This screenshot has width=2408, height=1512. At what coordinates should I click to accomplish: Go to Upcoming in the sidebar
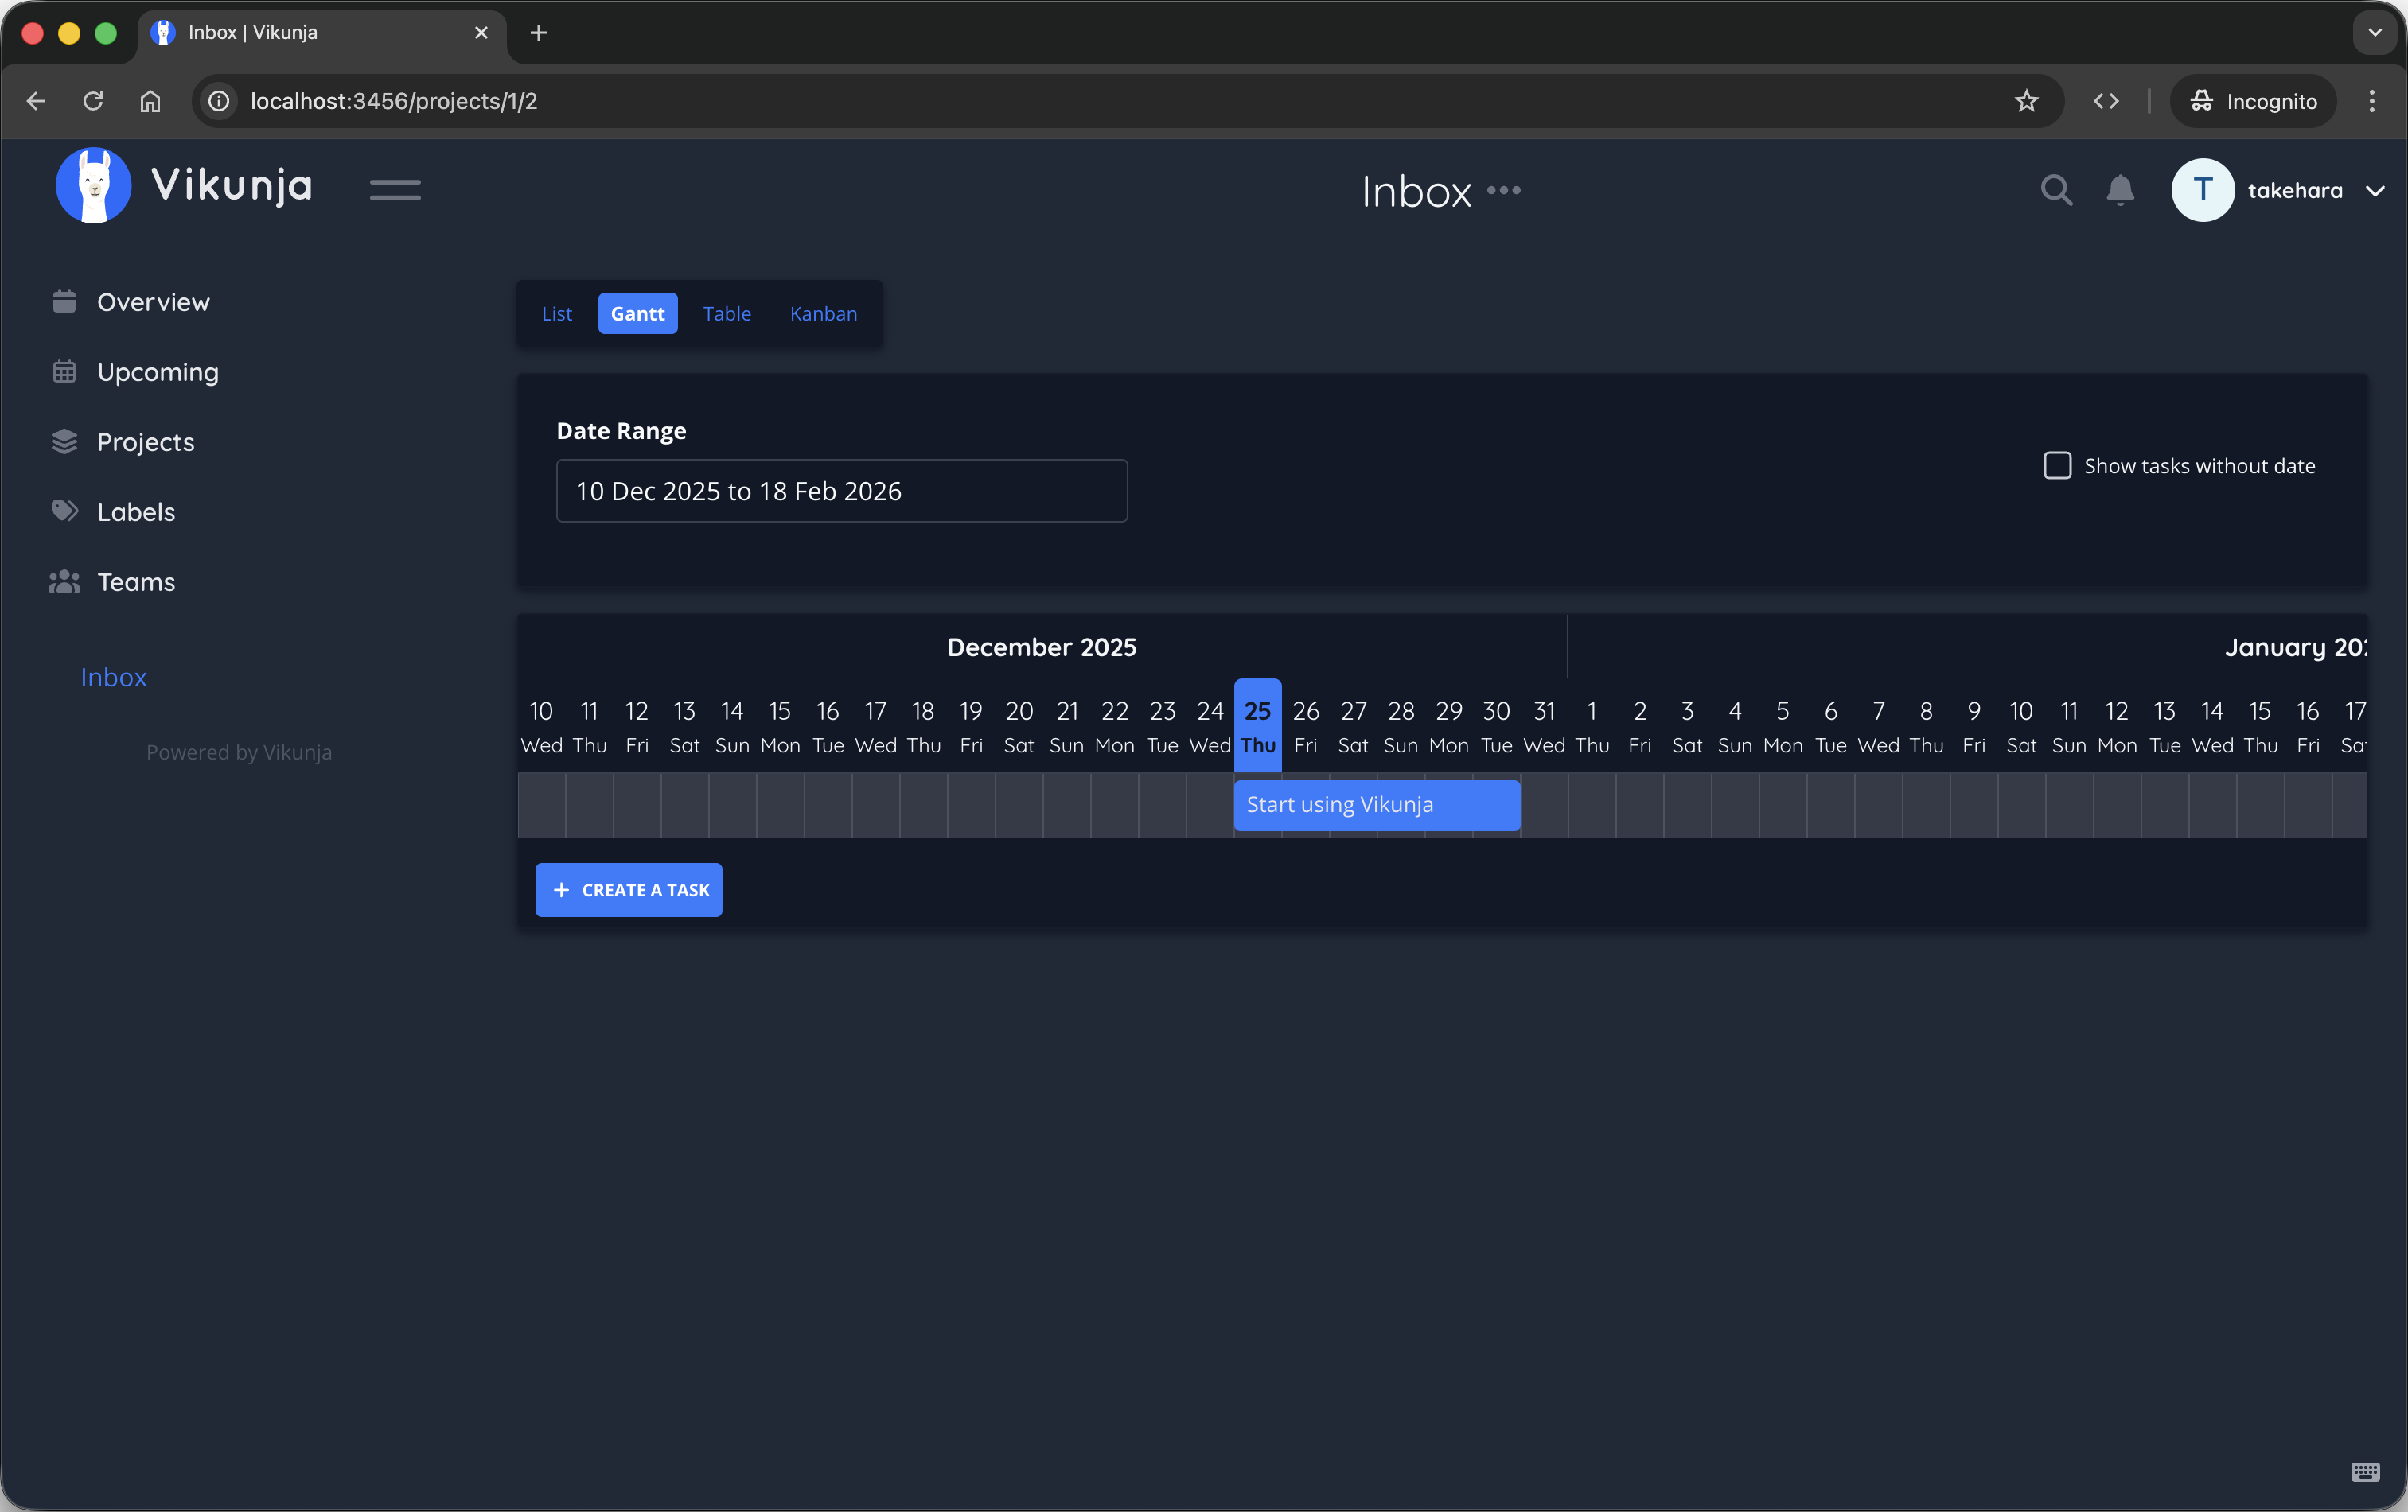[x=157, y=371]
